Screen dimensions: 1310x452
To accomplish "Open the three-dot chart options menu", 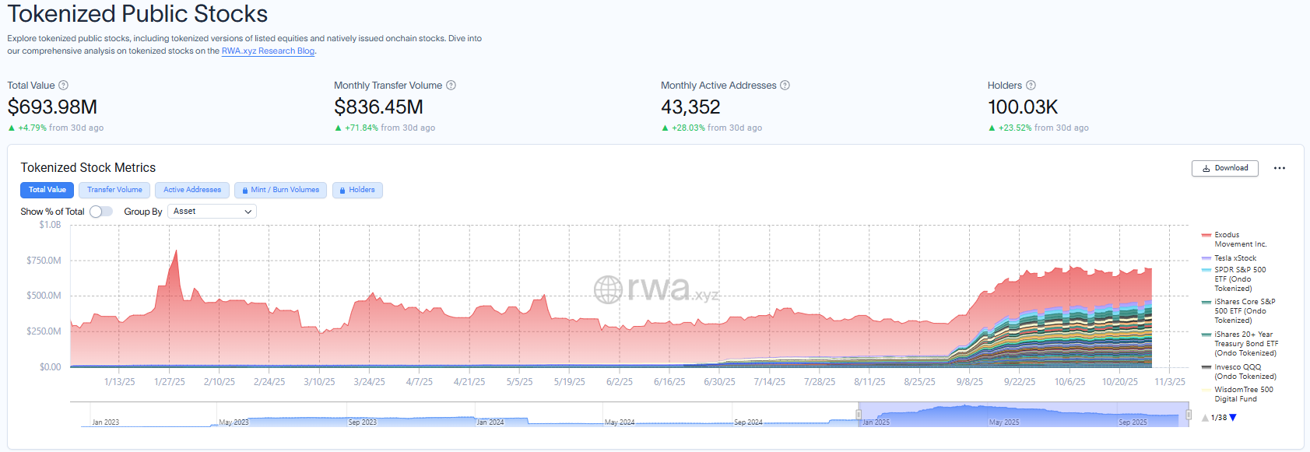I will [x=1280, y=168].
